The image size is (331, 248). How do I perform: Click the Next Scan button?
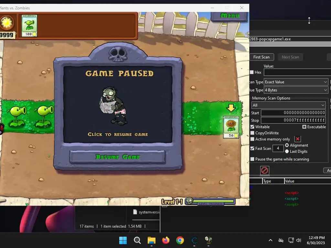click(x=290, y=57)
